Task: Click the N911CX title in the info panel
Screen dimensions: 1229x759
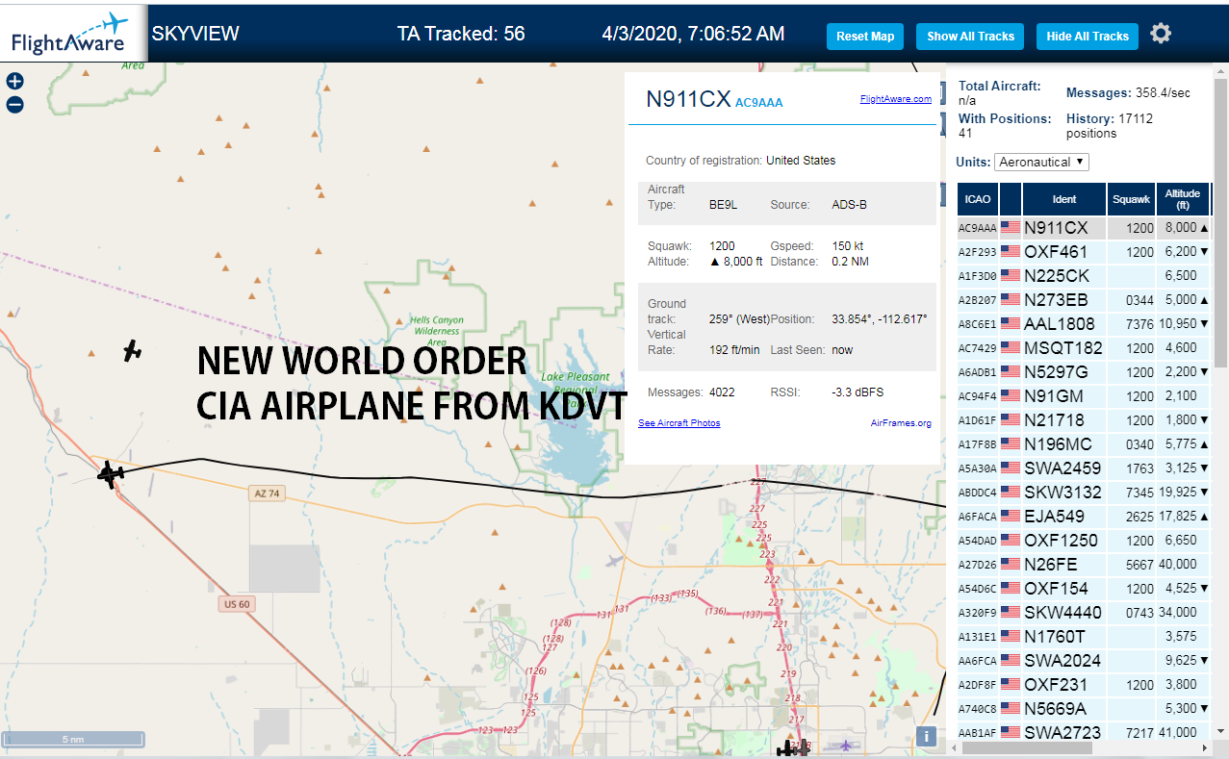Action: click(688, 99)
